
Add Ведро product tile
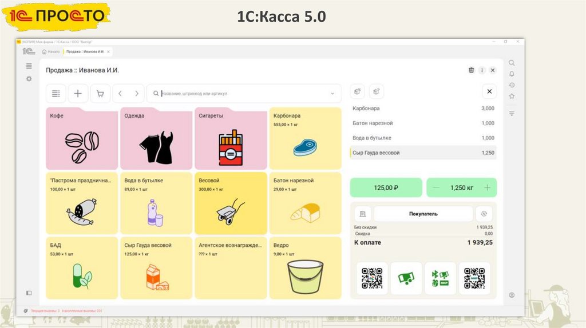306,268
